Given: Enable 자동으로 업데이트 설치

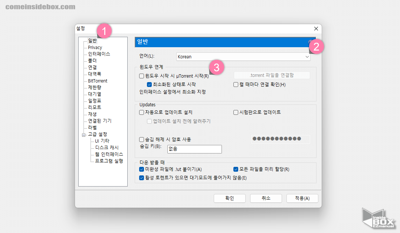Looking at the screenshot, I should pyautogui.click(x=142, y=112).
